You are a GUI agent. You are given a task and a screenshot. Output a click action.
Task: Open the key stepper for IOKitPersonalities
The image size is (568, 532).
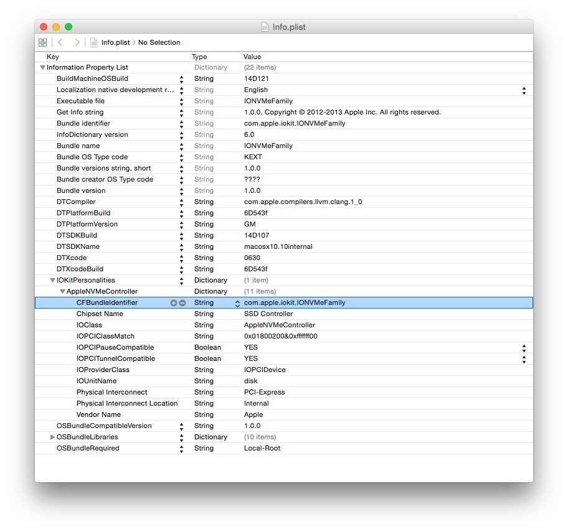pyautogui.click(x=181, y=281)
